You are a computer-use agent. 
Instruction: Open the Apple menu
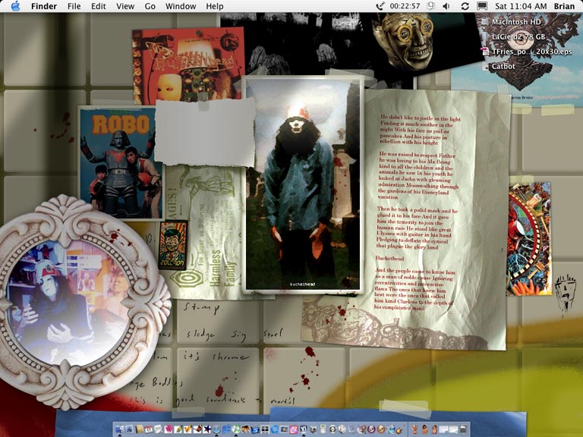15,6
